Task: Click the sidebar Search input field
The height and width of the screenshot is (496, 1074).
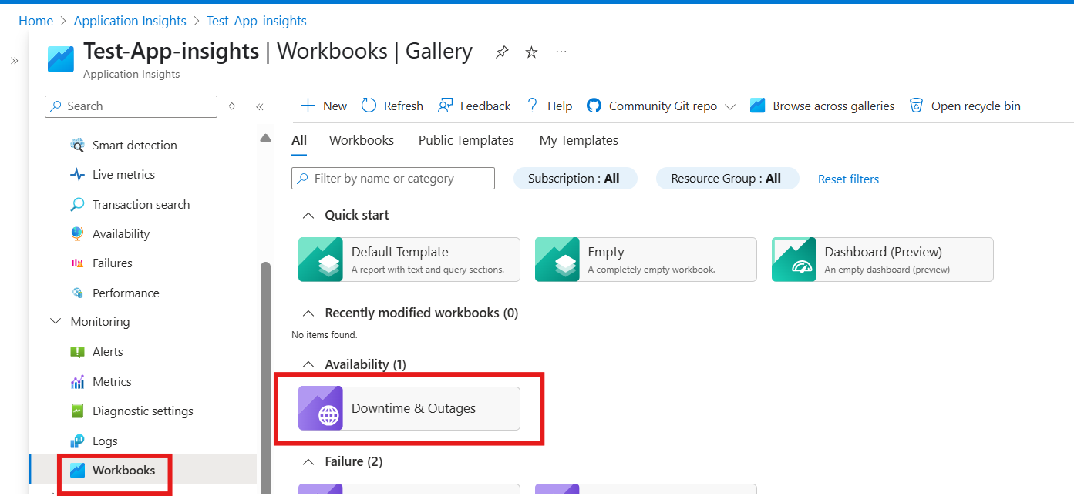Action: (x=131, y=106)
